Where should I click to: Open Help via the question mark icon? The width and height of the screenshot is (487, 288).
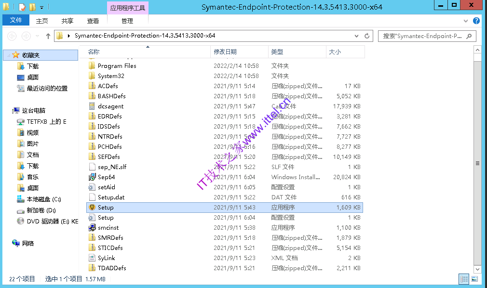point(476,21)
